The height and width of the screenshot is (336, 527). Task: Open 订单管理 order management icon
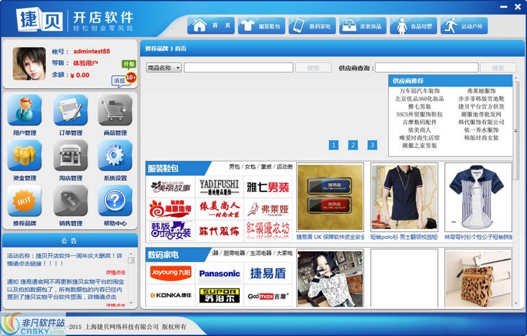click(x=71, y=110)
